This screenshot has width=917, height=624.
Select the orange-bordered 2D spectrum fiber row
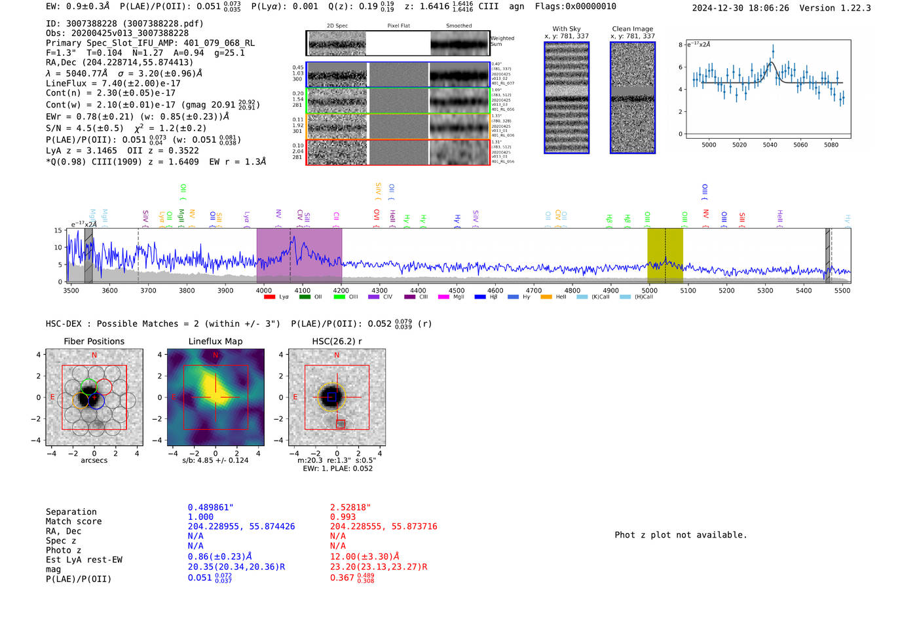pyautogui.click(x=398, y=126)
